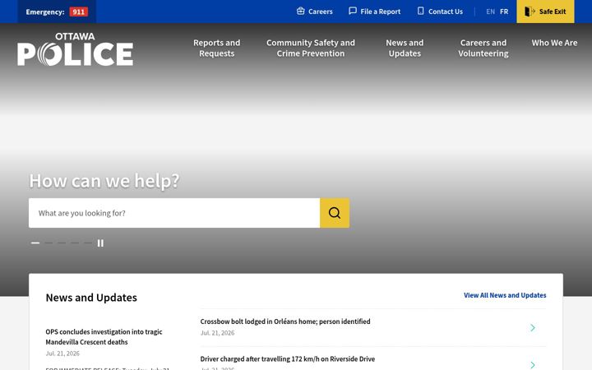The image size is (592, 370).
Task: Select the third carousel slide indicator
Action: (62, 243)
